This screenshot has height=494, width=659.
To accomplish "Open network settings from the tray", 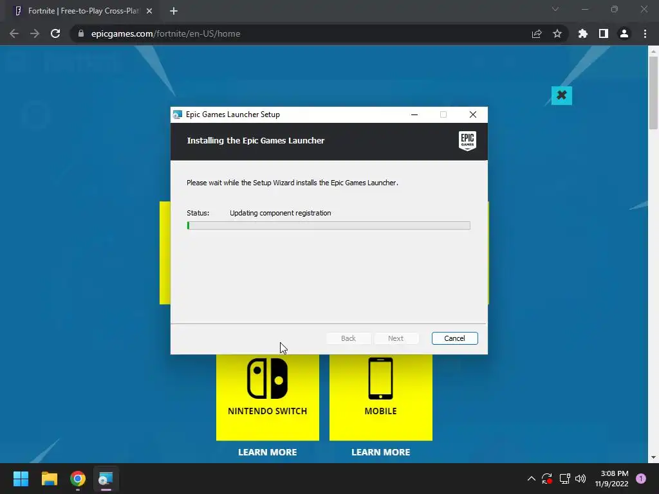I will [x=564, y=479].
